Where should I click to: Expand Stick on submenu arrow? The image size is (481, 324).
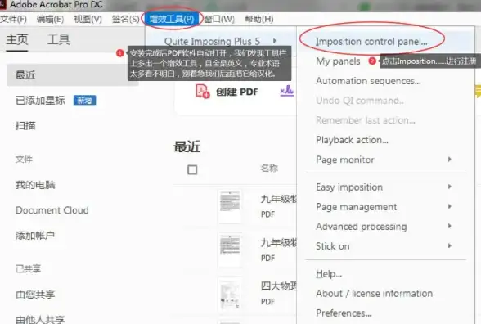point(449,245)
